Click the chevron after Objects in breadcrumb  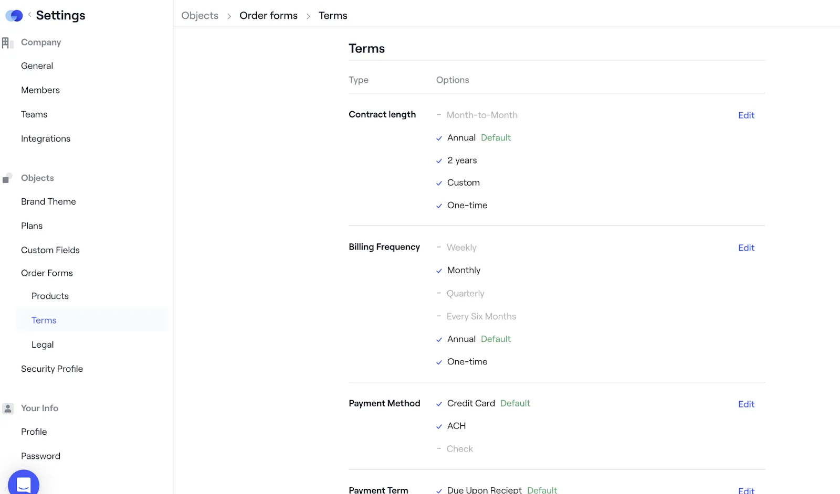[x=229, y=16]
